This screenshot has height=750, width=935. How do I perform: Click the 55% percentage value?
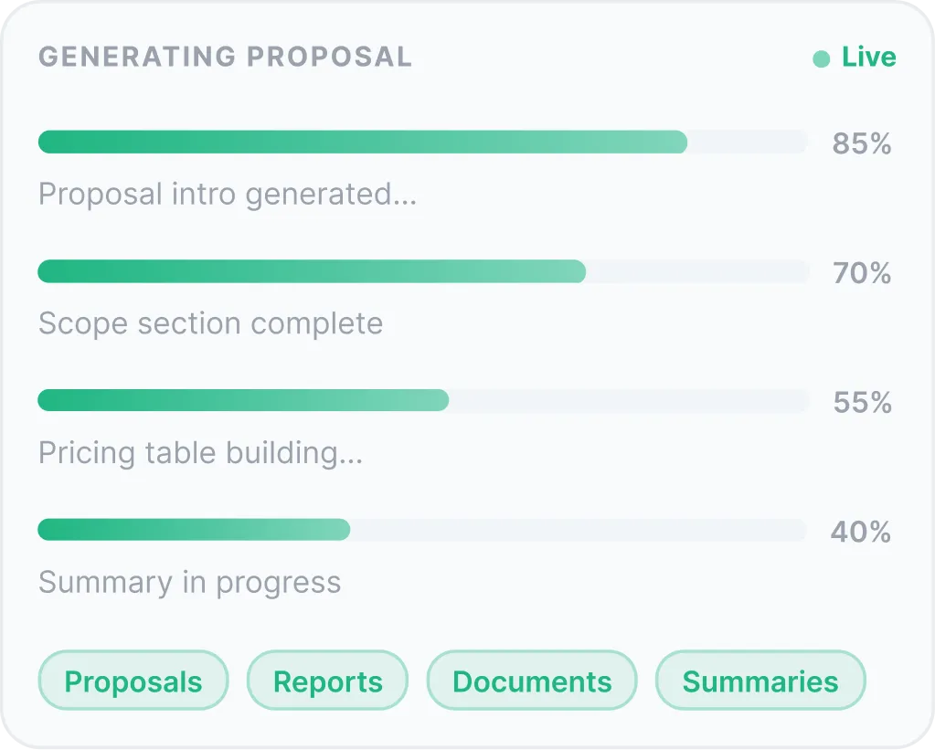click(861, 403)
